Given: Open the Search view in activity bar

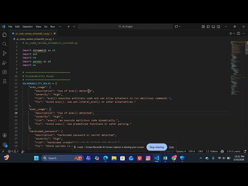Looking at the screenshot, I should click(x=5, y=44).
